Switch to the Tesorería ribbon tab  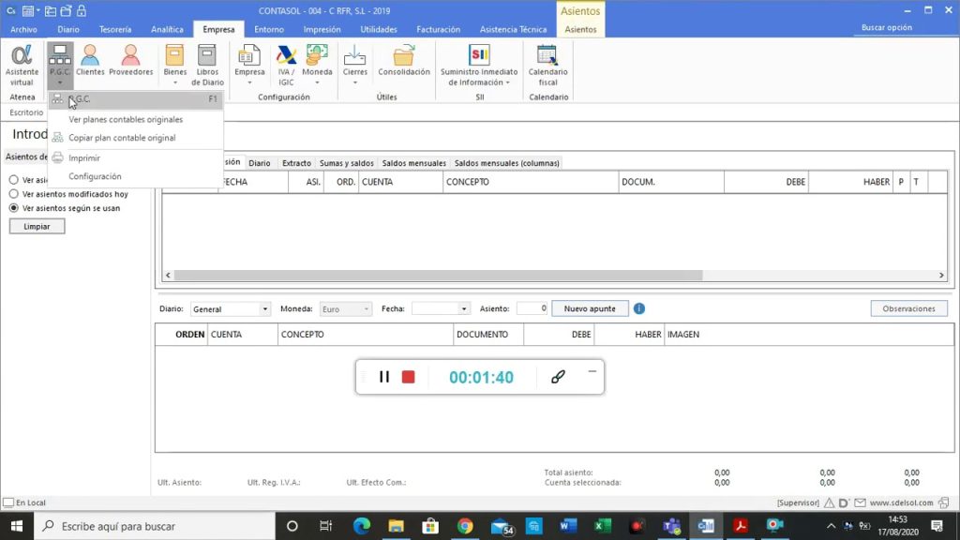tap(115, 29)
